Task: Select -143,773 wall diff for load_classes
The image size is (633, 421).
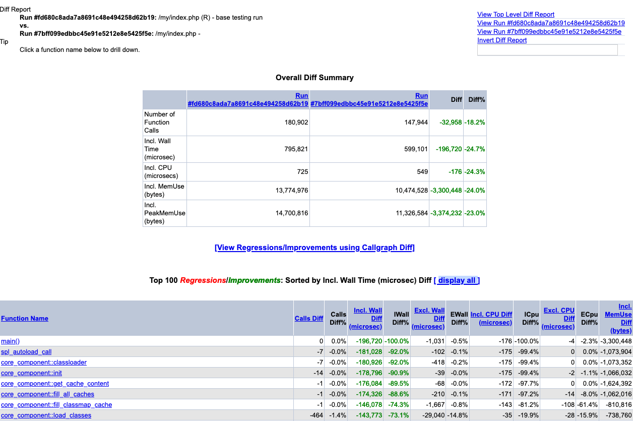Action: [368, 415]
